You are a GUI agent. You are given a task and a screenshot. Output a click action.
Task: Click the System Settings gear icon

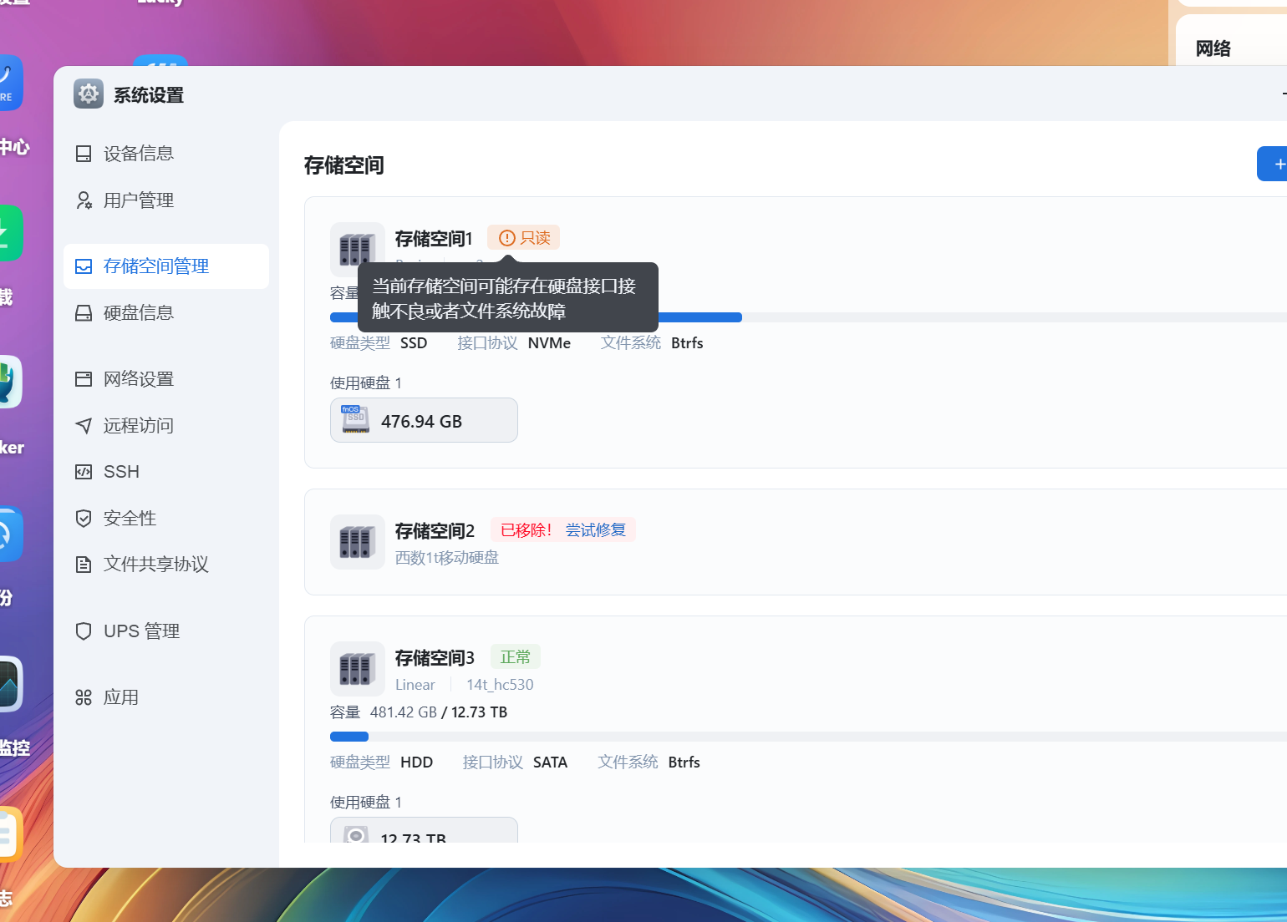[89, 94]
